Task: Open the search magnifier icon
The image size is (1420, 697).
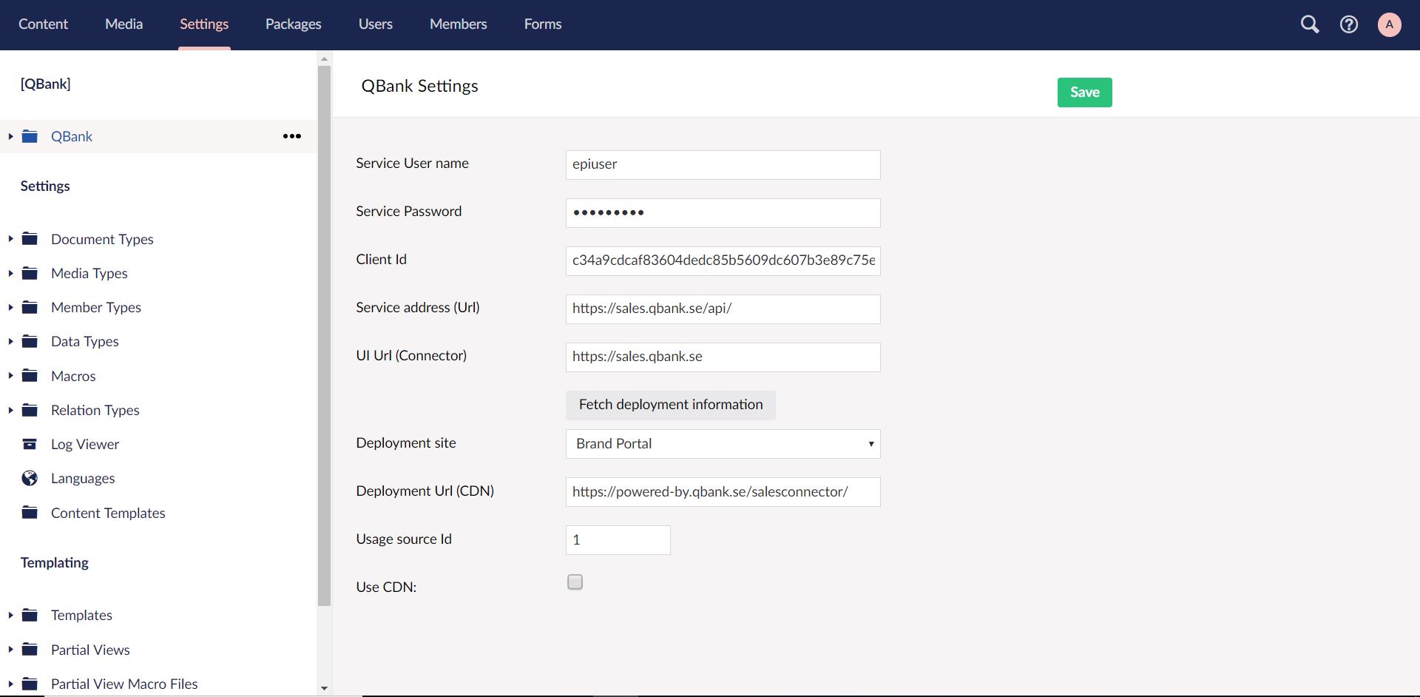Action: tap(1310, 24)
